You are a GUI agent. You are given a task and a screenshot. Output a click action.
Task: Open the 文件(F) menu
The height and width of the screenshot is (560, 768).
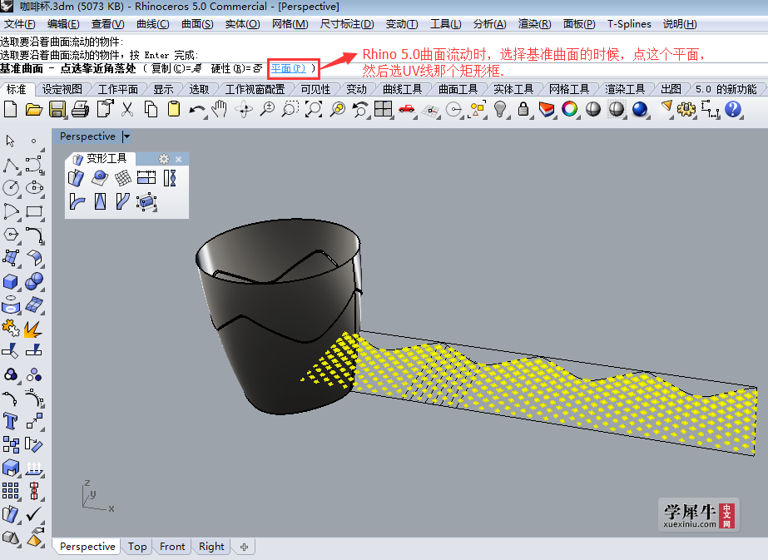pyautogui.click(x=20, y=24)
